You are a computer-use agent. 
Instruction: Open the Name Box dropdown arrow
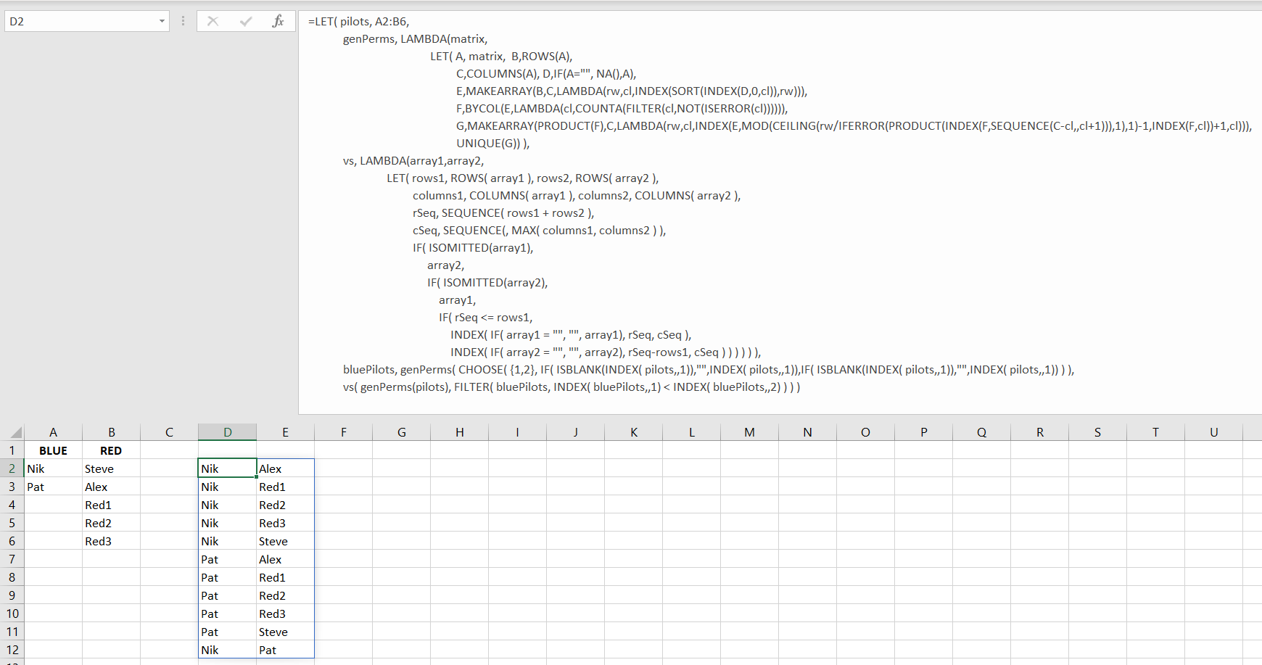[x=162, y=21]
